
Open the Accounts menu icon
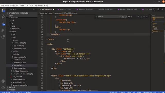[x=3, y=81]
